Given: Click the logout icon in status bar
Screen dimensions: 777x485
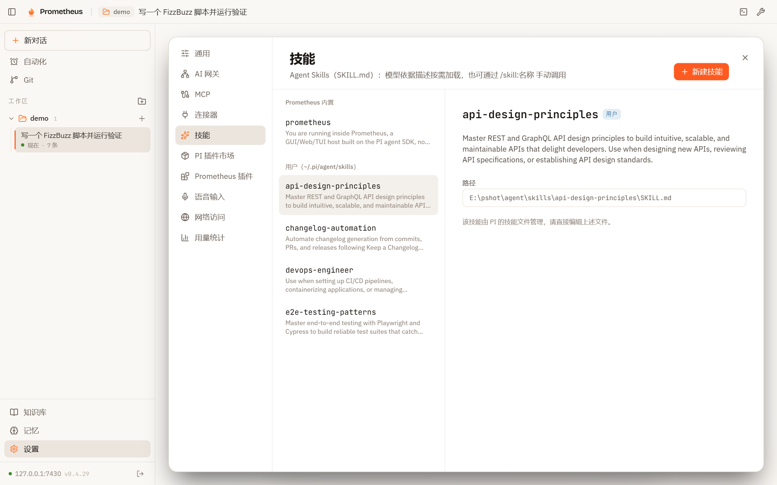Looking at the screenshot, I should coord(140,474).
